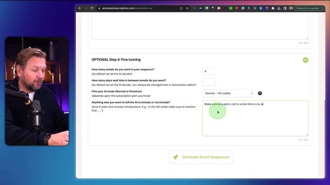Screen dimensions: 330x185
Task: Click 'Anything else you want to tell the AI' label
Action: [130, 102]
